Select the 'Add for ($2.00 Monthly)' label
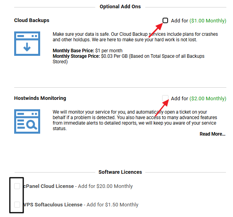233x217 pixels. tap(198, 98)
